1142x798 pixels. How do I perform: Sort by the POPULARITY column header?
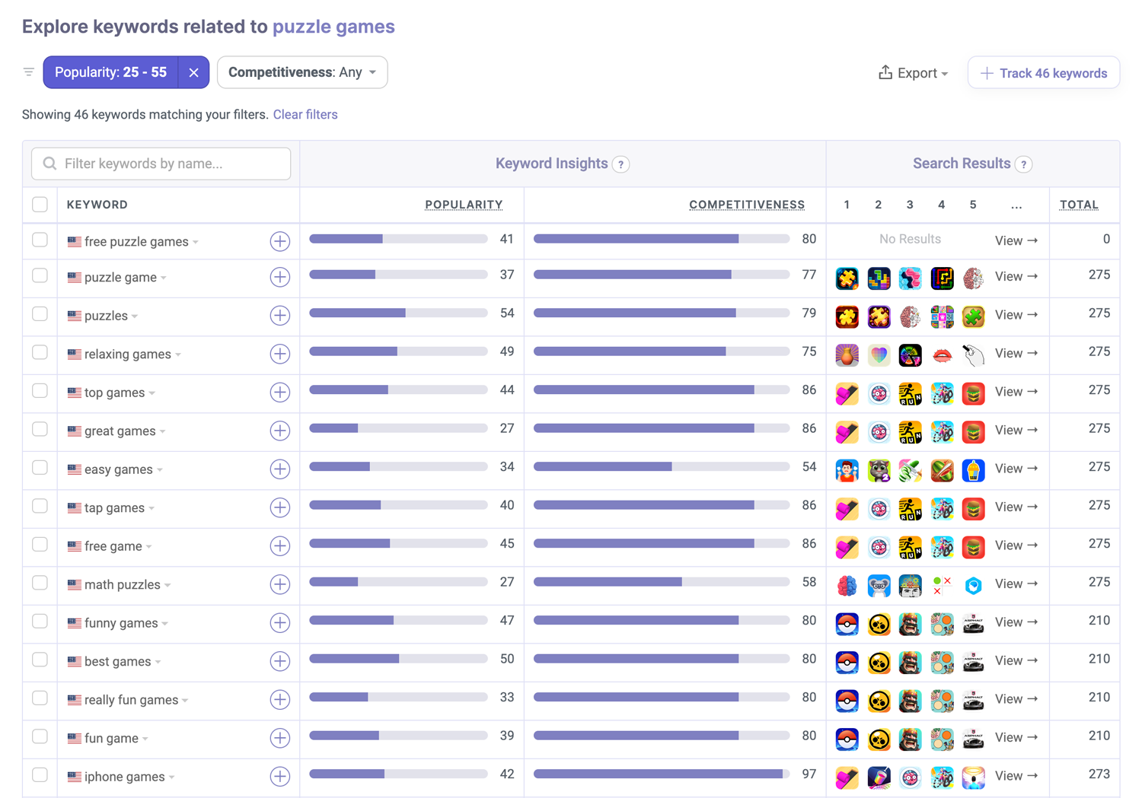(x=464, y=204)
